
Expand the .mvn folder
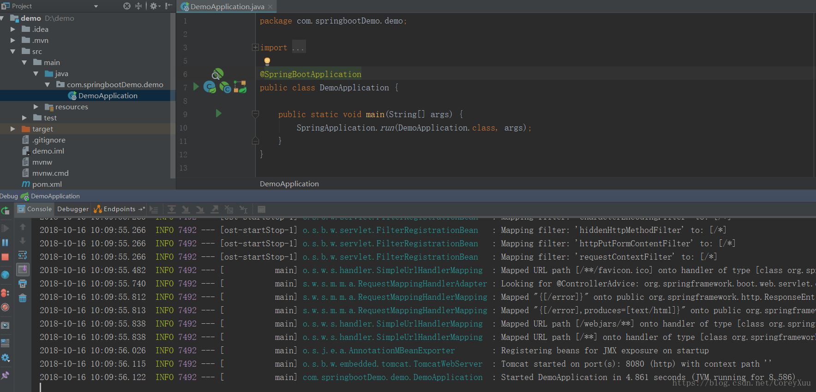tap(13, 41)
